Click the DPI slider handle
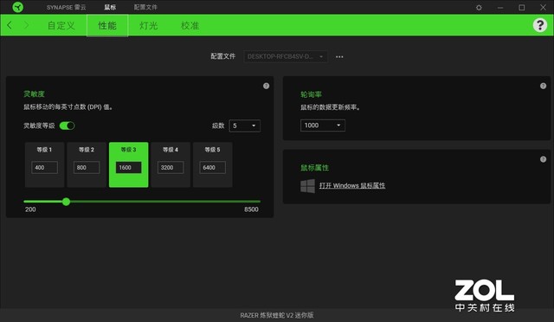Screen dimensions: 554x322 click(66, 202)
